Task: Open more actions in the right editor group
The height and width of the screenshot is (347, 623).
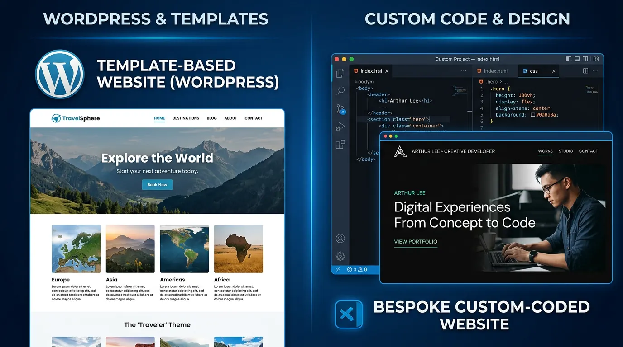Action: click(x=595, y=71)
